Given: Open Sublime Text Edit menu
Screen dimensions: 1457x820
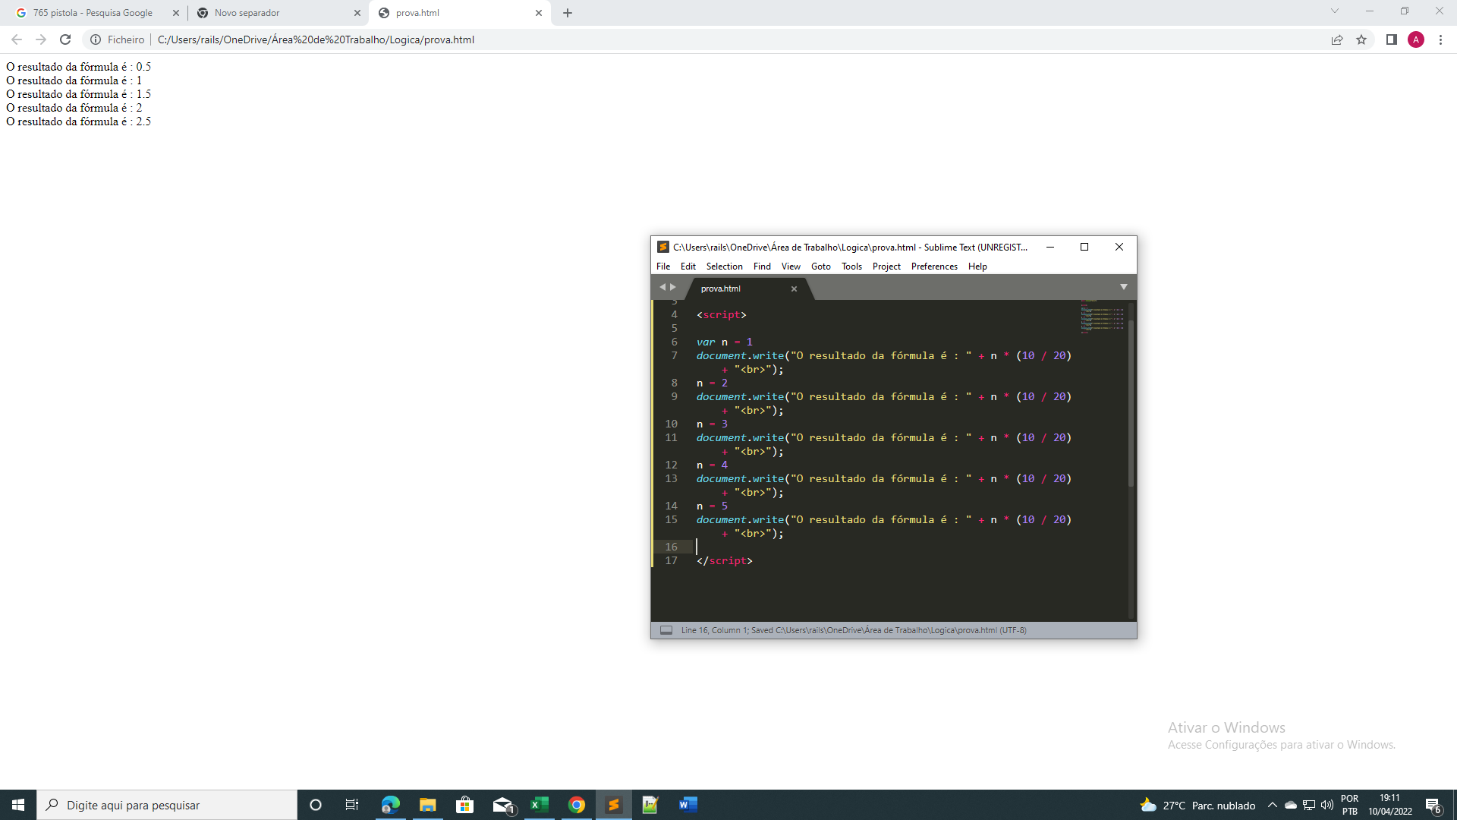Looking at the screenshot, I should click(x=688, y=266).
